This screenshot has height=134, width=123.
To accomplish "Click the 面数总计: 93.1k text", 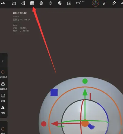I will pyautogui.click(x=21, y=20).
